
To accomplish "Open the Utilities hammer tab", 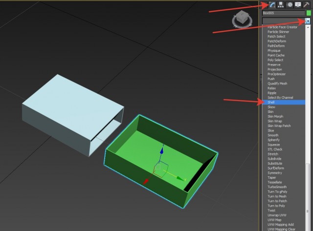I will pos(306,4).
